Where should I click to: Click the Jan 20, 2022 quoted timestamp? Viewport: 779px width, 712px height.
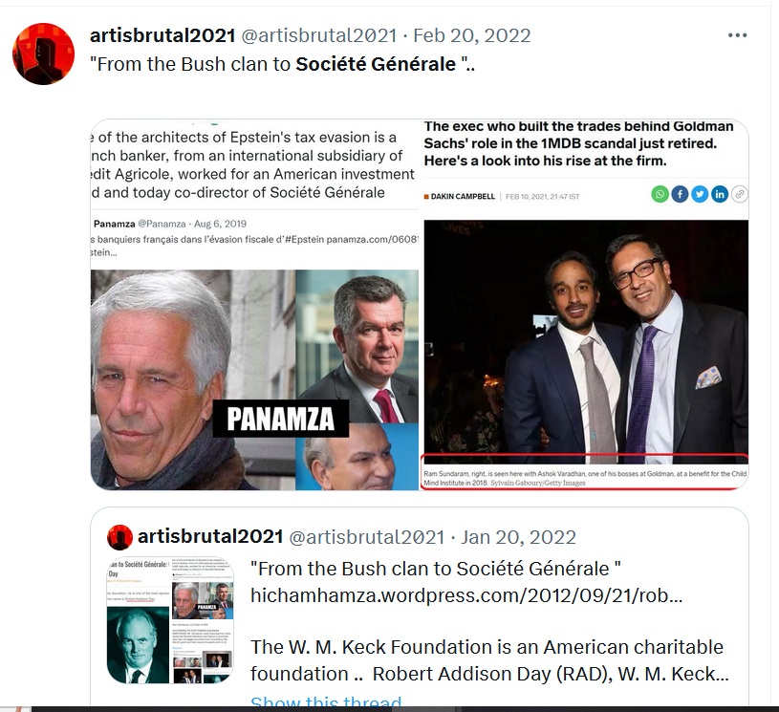(x=519, y=537)
